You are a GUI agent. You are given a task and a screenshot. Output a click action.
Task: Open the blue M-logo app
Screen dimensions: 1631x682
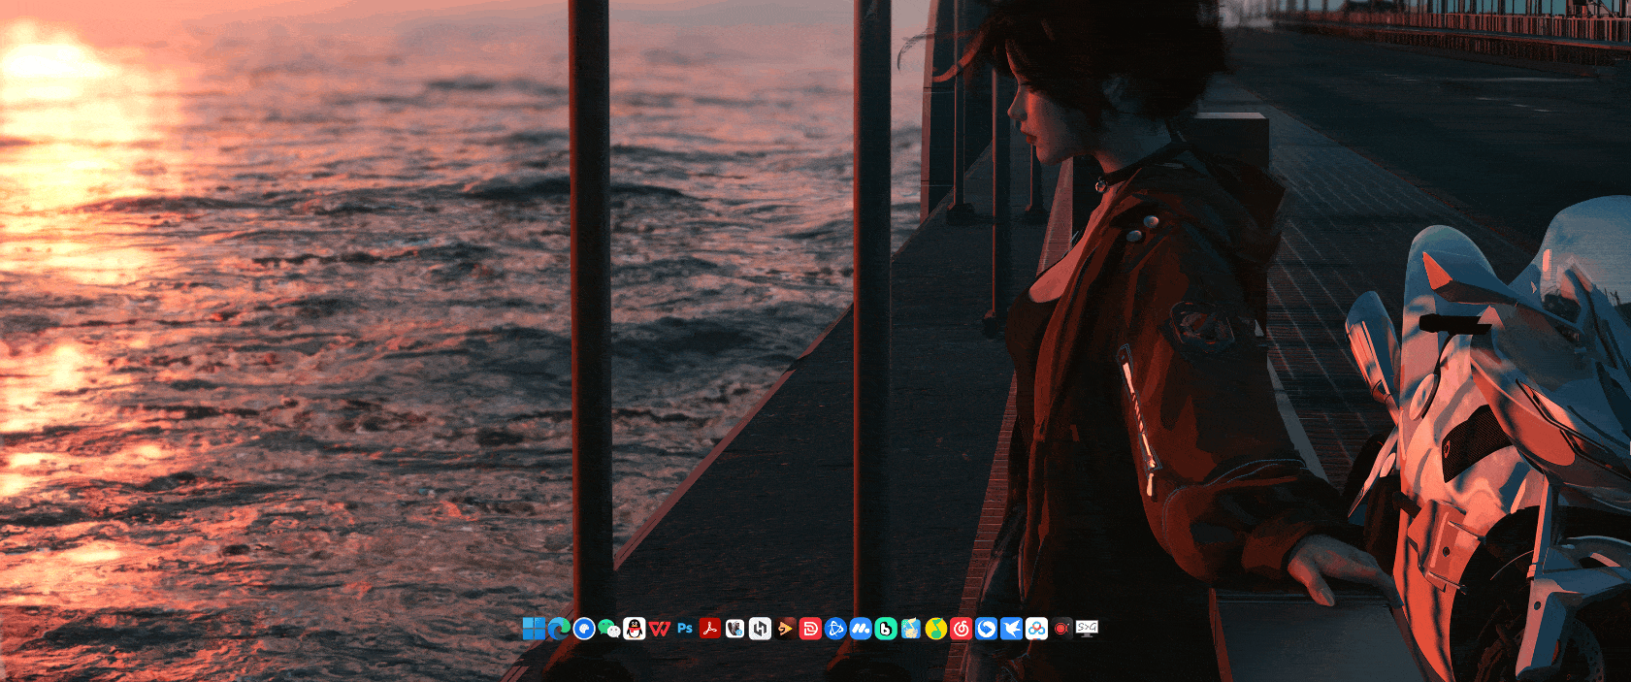click(861, 629)
